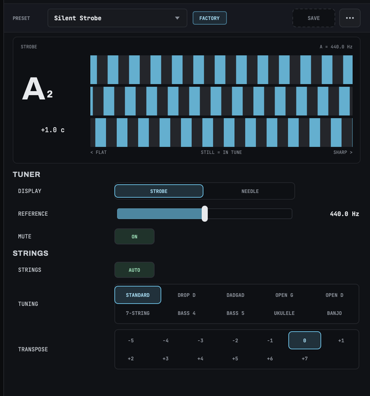Select BANJO tuning
The width and height of the screenshot is (370, 396).
pos(334,313)
